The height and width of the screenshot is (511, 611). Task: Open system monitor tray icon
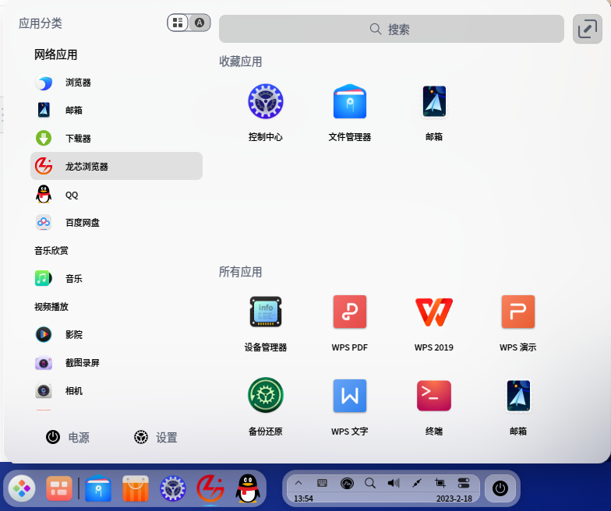point(347,483)
